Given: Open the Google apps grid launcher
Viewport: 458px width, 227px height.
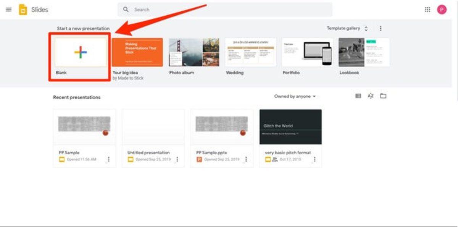Looking at the screenshot, I should [427, 9].
